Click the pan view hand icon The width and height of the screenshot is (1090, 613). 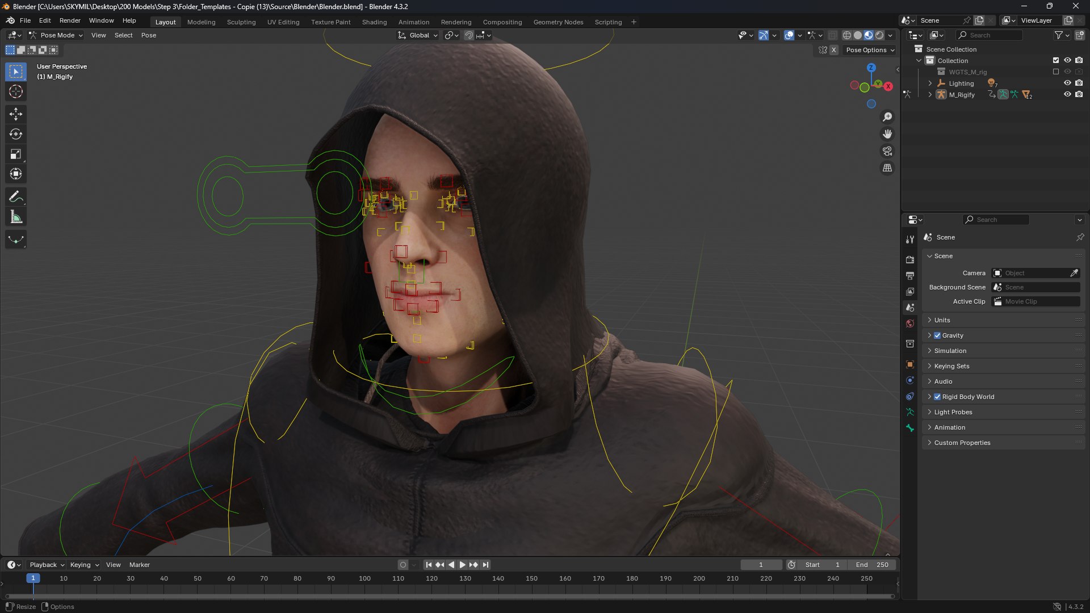point(887,134)
